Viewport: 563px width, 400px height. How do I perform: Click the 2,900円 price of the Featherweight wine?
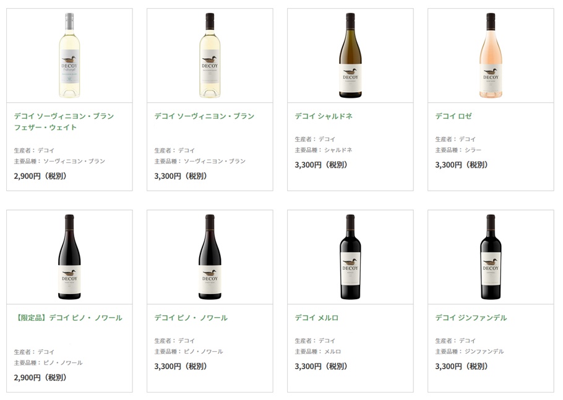[40, 176]
